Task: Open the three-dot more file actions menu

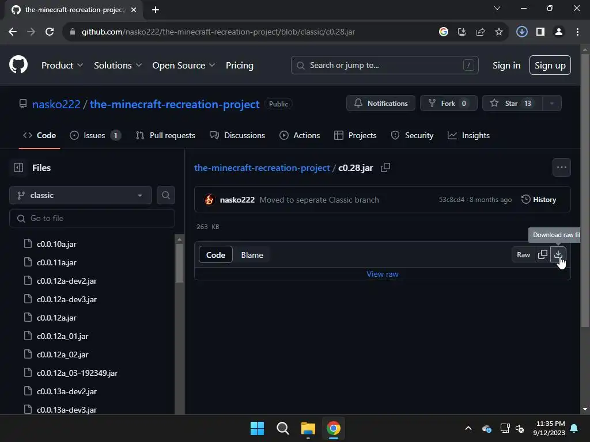Action: click(561, 167)
